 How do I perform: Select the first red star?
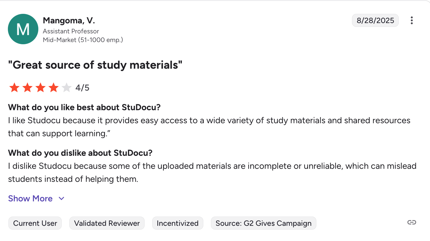pos(14,87)
